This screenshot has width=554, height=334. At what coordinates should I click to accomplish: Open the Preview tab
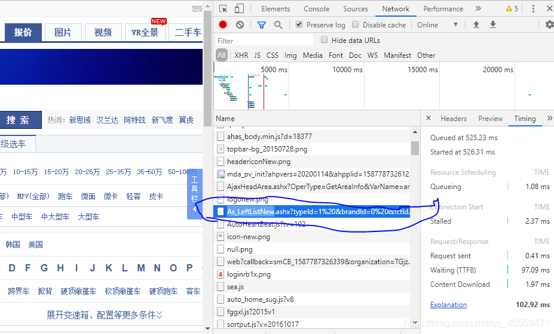[x=491, y=119]
